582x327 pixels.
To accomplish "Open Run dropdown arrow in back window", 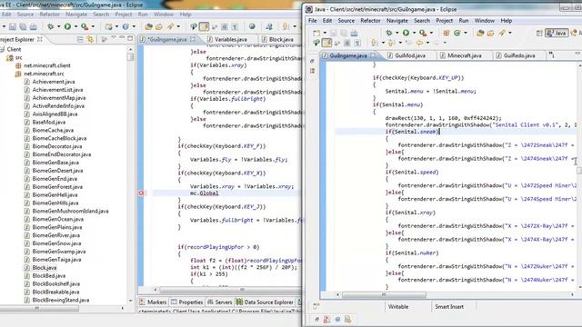I will coord(75,26).
